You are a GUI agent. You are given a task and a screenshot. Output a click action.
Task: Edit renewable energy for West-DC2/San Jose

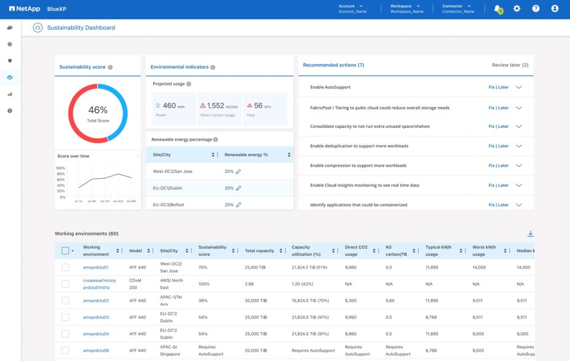click(x=238, y=172)
